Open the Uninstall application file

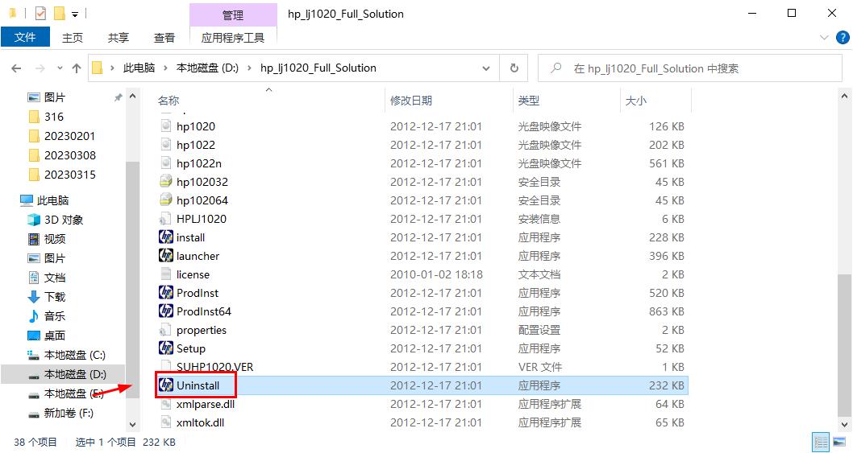tap(422, 385)
